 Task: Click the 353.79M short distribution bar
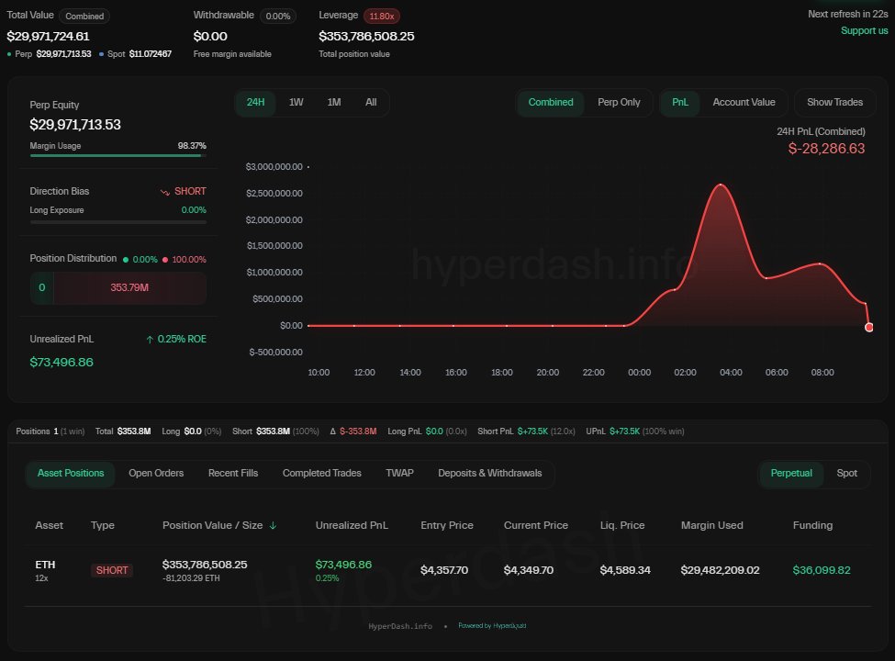pyautogui.click(x=129, y=287)
